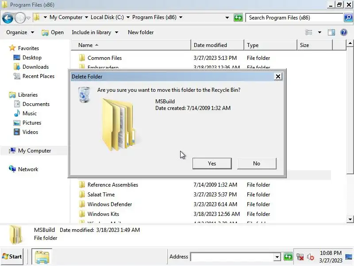Click No in Delete Folder dialog

[x=257, y=164]
